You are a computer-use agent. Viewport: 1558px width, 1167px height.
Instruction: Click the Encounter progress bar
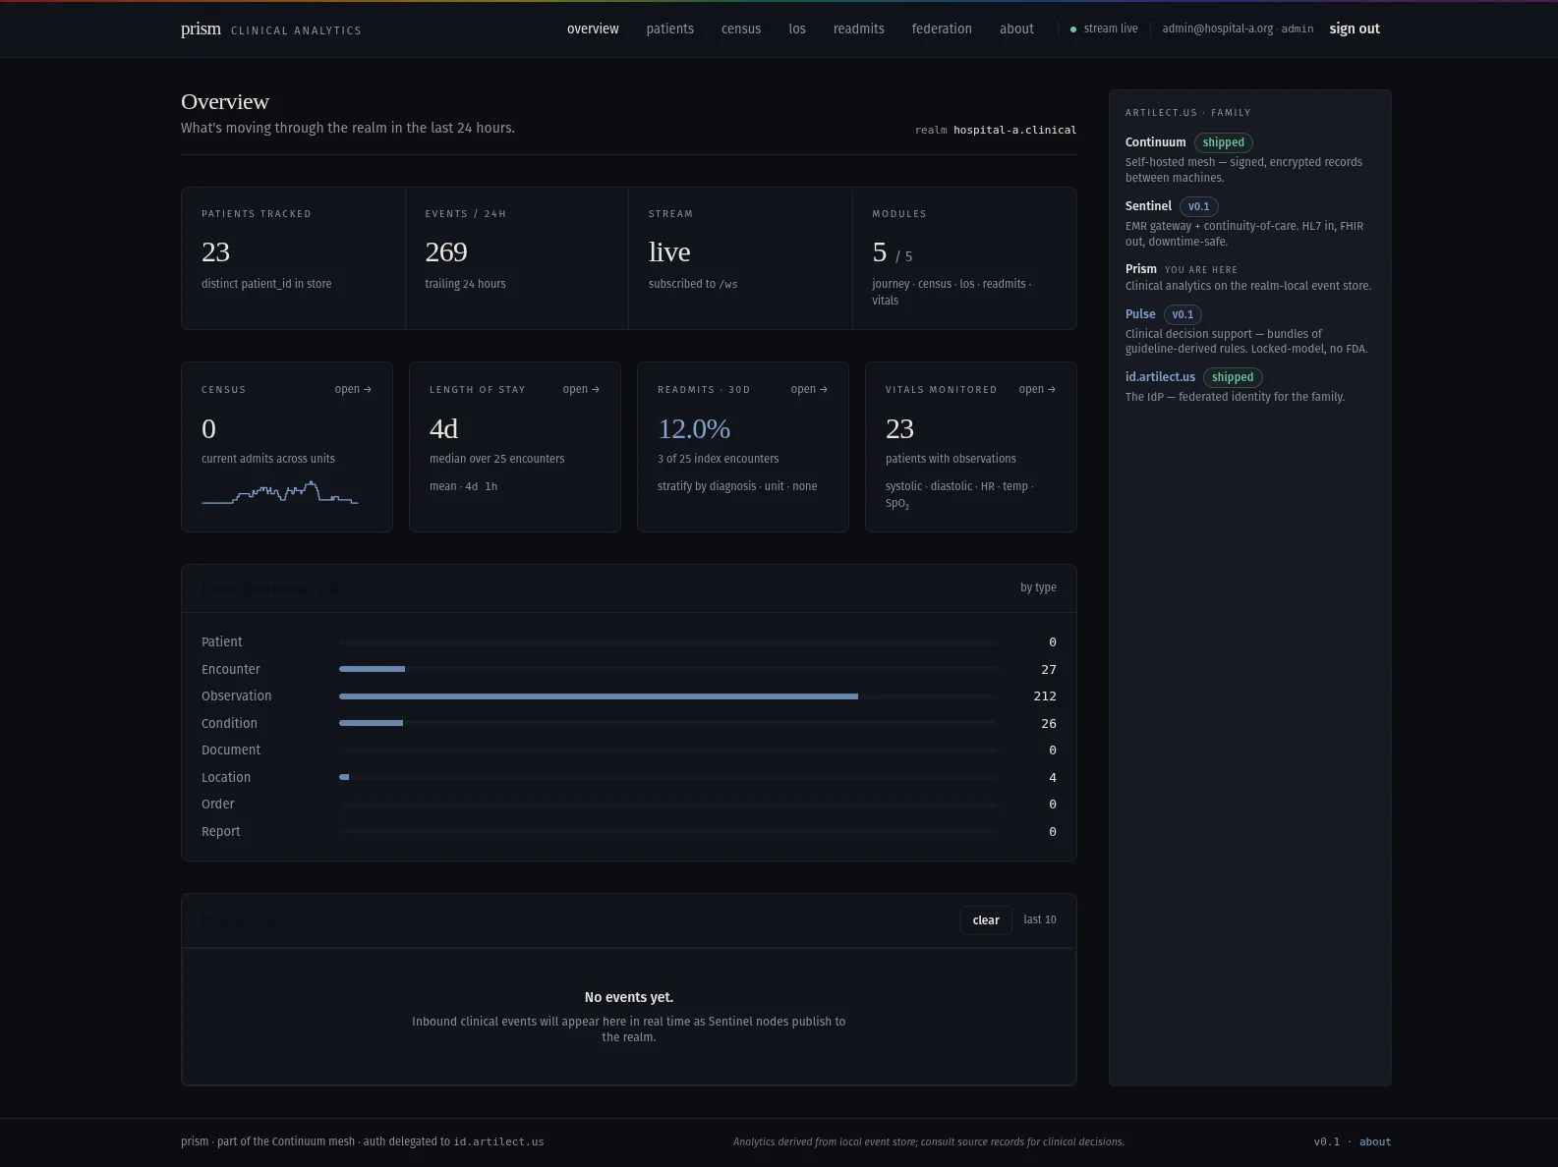pyautogui.click(x=668, y=669)
